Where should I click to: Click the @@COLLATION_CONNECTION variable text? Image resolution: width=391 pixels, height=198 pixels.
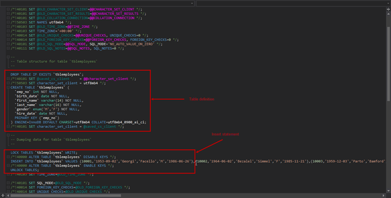tap(112, 18)
